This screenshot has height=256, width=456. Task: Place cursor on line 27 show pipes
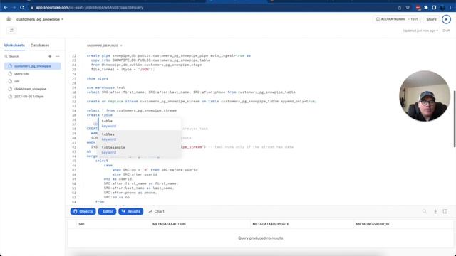point(98,79)
